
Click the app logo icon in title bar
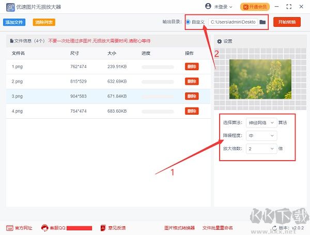point(10,7)
